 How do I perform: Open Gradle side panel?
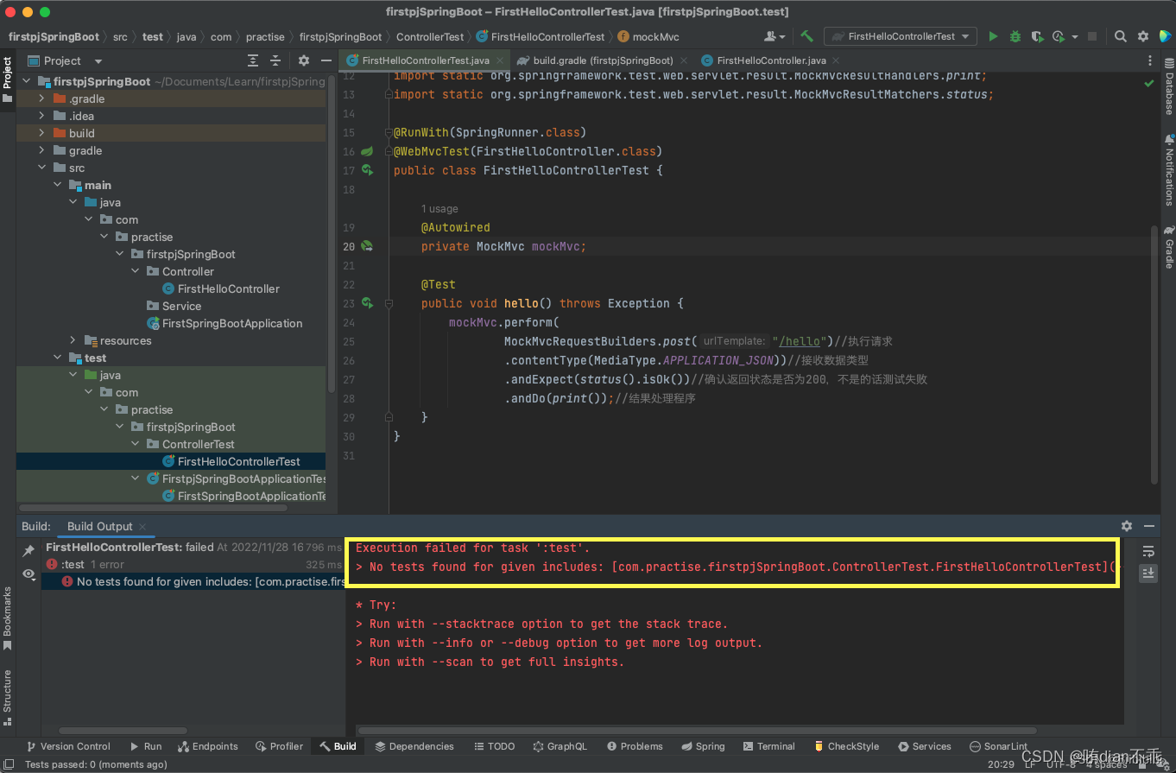(x=1169, y=247)
